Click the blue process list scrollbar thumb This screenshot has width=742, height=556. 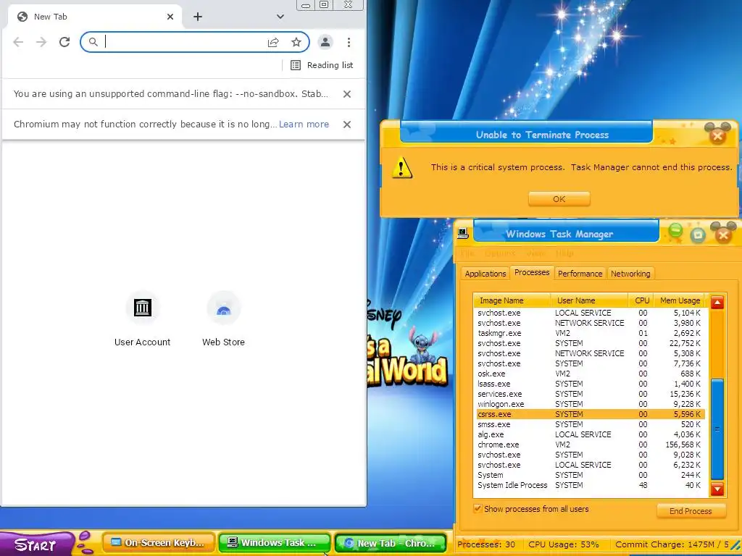[x=717, y=429]
